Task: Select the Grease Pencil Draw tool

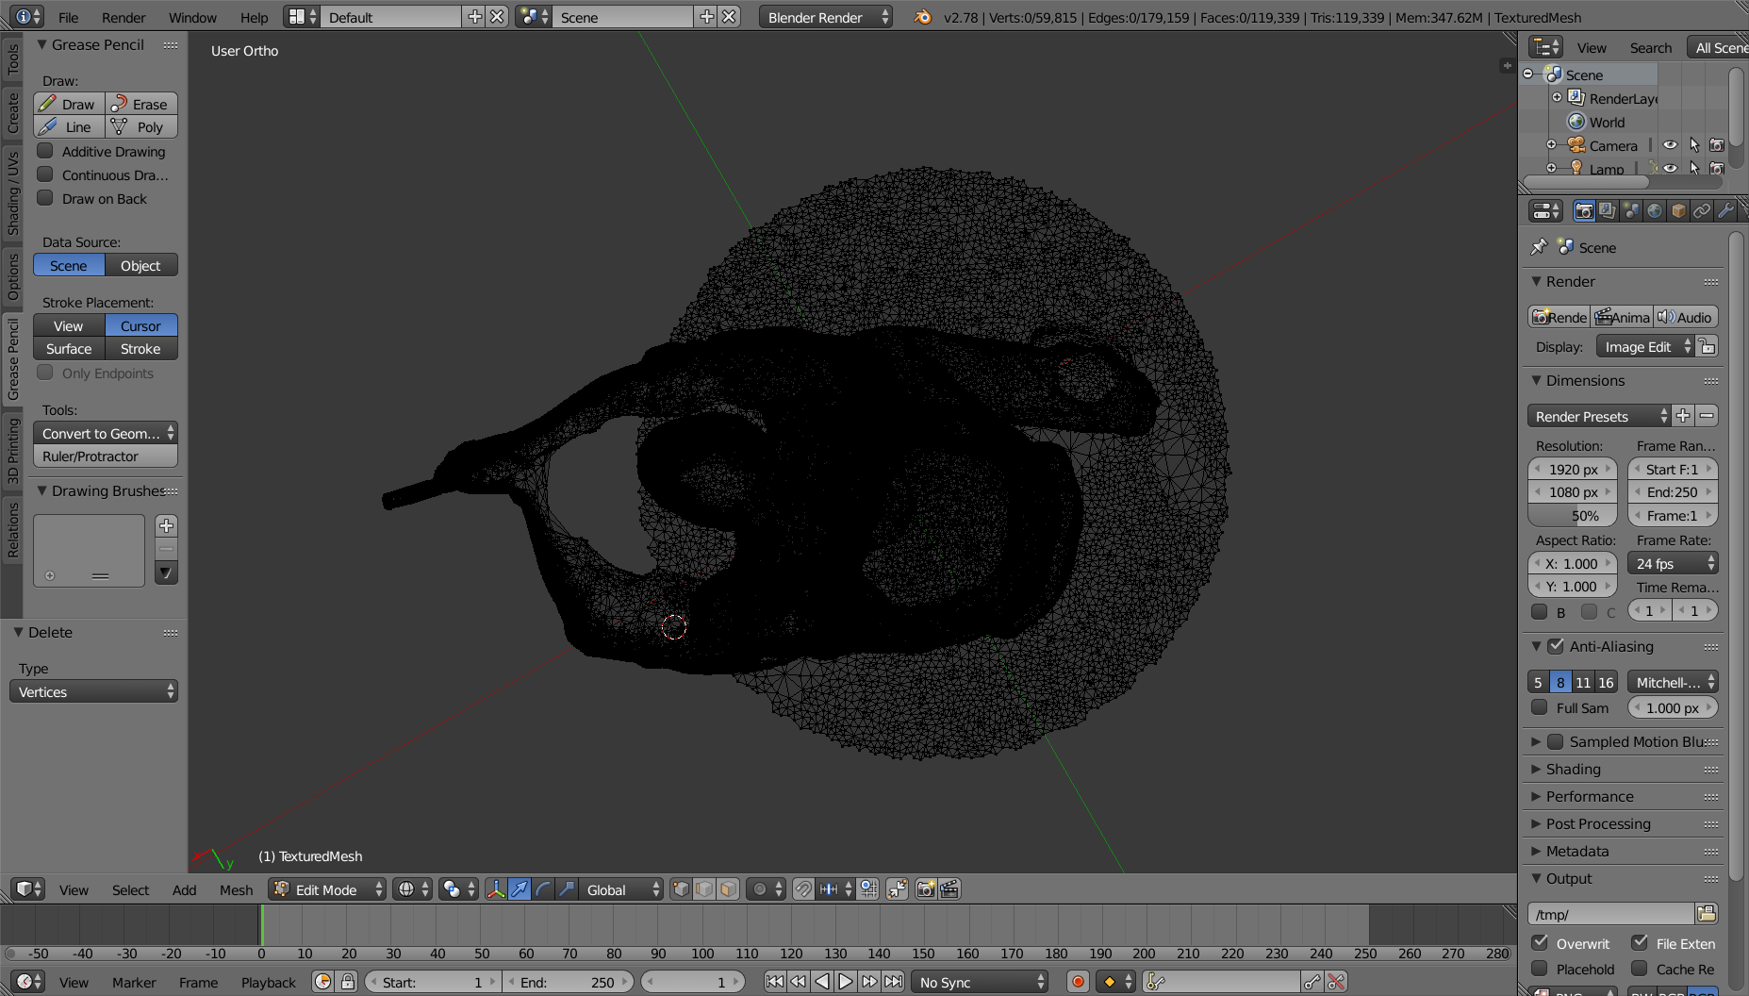Action: pos(69,104)
